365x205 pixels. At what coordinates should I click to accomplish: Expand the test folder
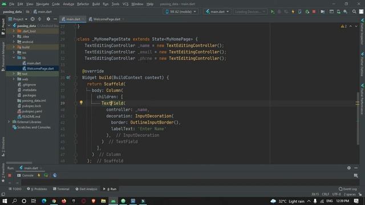coord(14,73)
